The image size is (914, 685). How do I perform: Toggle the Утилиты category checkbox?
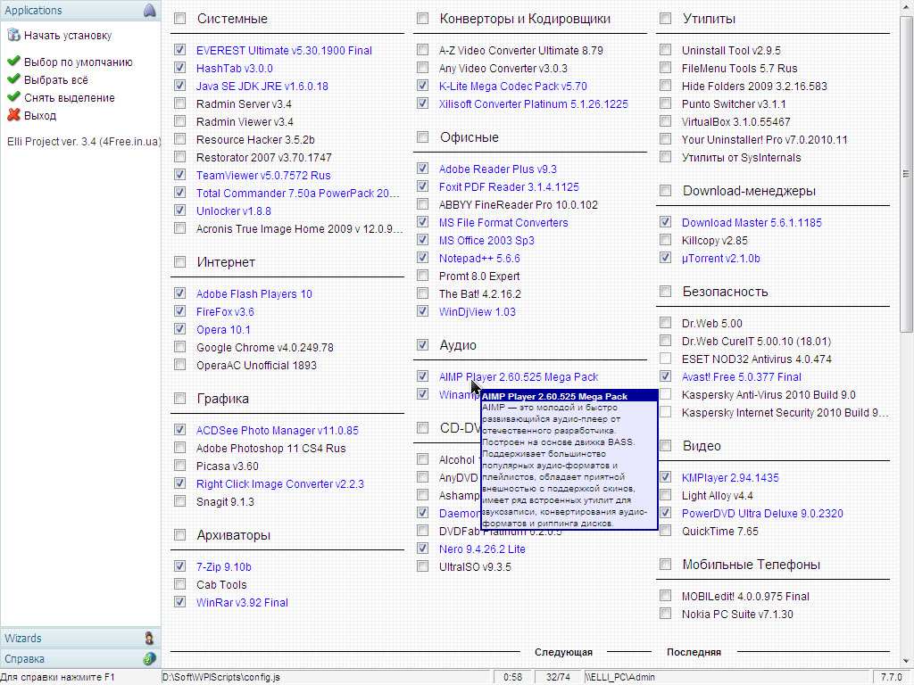pyautogui.click(x=665, y=19)
